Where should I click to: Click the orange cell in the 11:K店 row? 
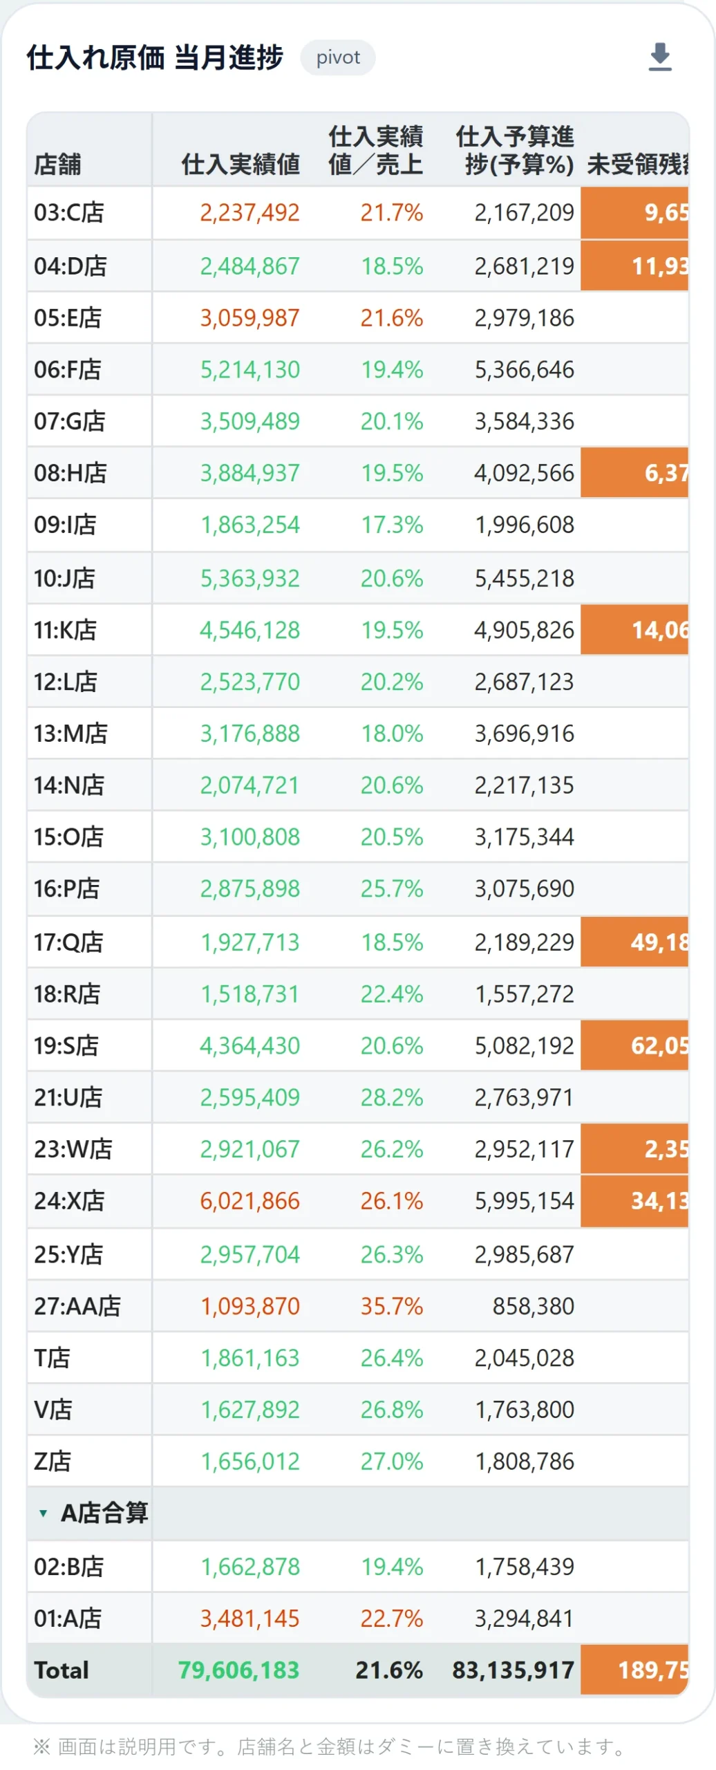point(634,629)
